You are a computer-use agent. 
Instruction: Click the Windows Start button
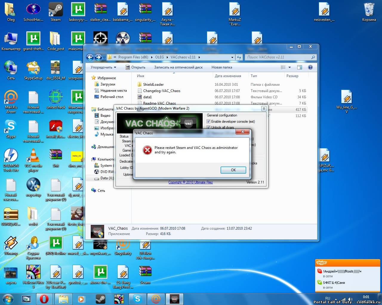pyautogui.click(x=8, y=299)
